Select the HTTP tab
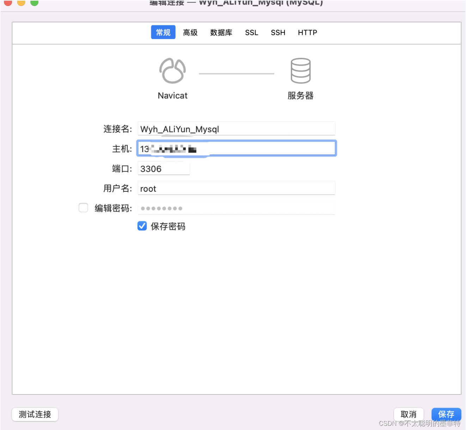This screenshot has height=430, width=466. tap(307, 32)
